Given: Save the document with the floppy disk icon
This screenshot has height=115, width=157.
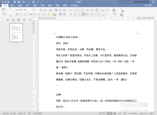Looking at the screenshot, I should pyautogui.click(x=19, y=2).
